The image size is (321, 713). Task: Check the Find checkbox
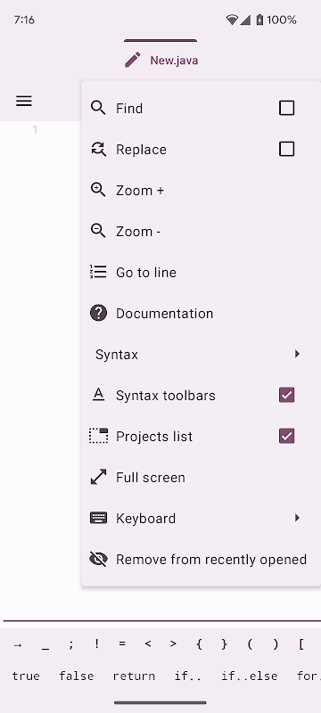[286, 108]
